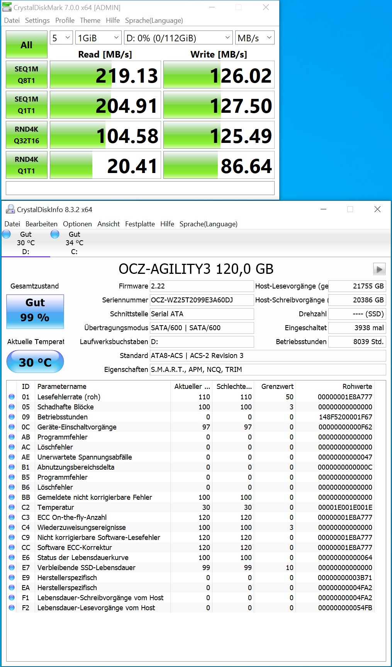This screenshot has height=667, width=392.
Task: Click the status dot for Geräte-Einschaltvorgänge
Action: pos(12,427)
